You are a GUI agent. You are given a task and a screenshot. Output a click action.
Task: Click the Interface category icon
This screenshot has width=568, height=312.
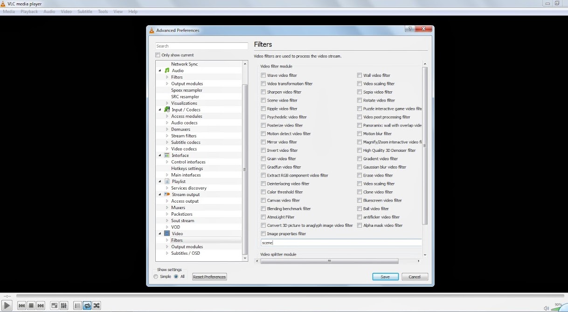tap(167, 155)
